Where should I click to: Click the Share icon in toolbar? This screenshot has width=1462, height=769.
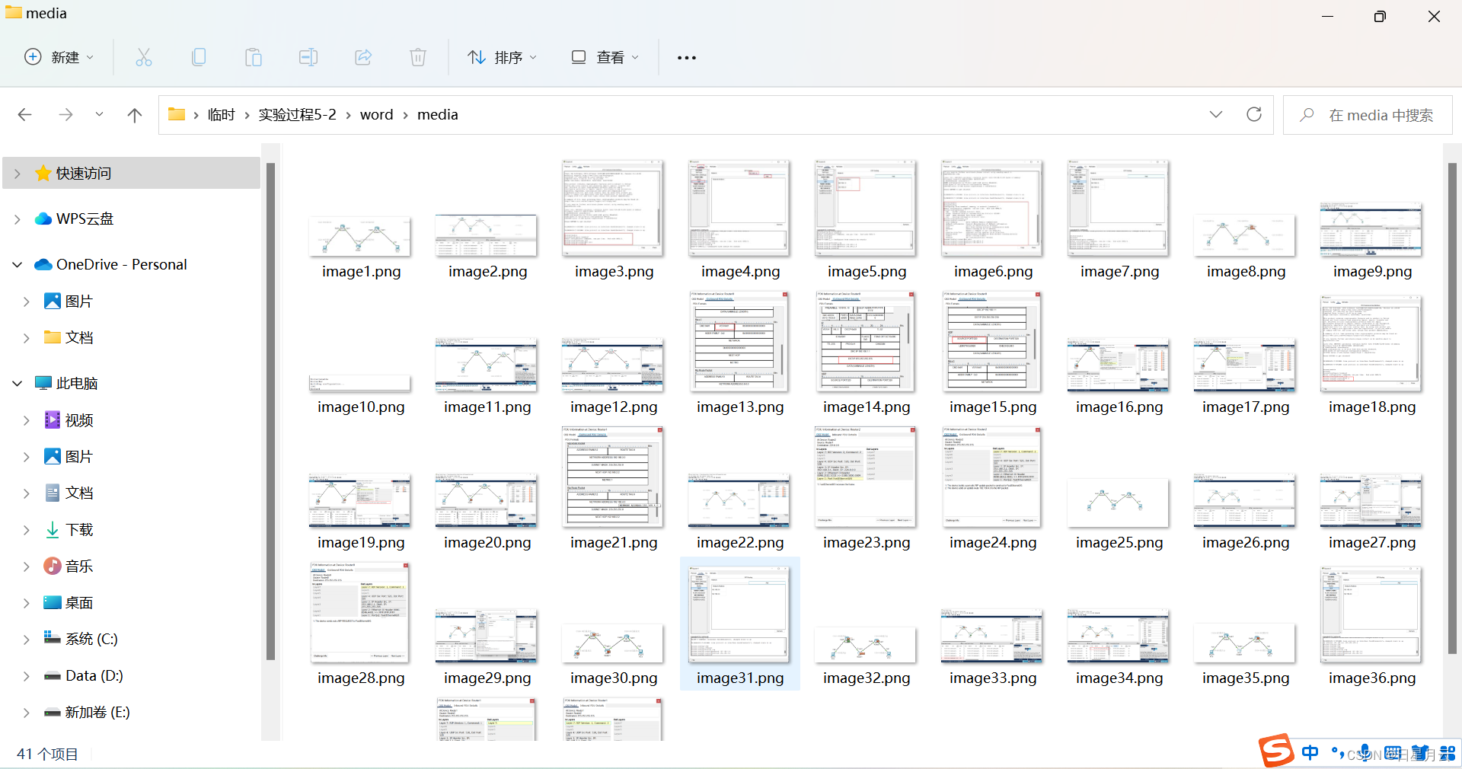point(363,57)
